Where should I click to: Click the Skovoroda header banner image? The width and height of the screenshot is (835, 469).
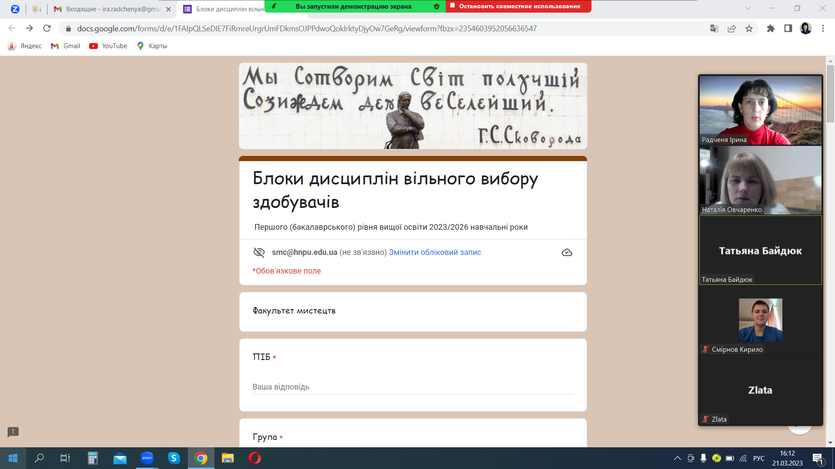(x=413, y=106)
